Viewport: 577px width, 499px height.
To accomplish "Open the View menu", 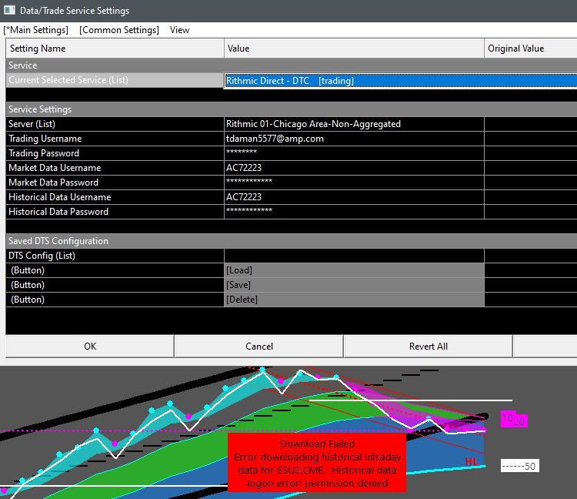I will 179,30.
